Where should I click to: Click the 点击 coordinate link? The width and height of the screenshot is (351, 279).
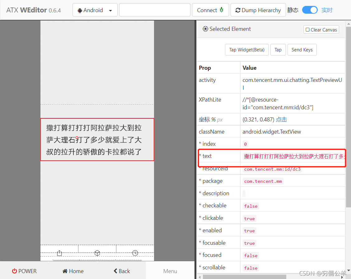[281, 120]
